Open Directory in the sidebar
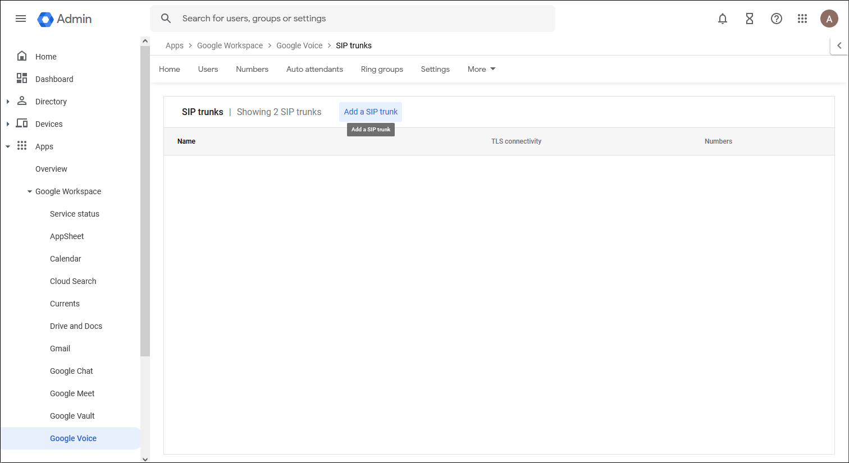849x463 pixels. [x=51, y=102]
